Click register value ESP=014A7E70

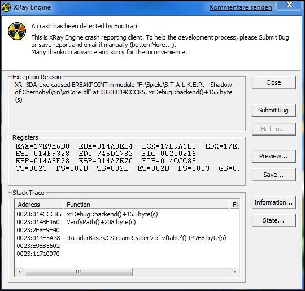pyautogui.click(x=106, y=161)
